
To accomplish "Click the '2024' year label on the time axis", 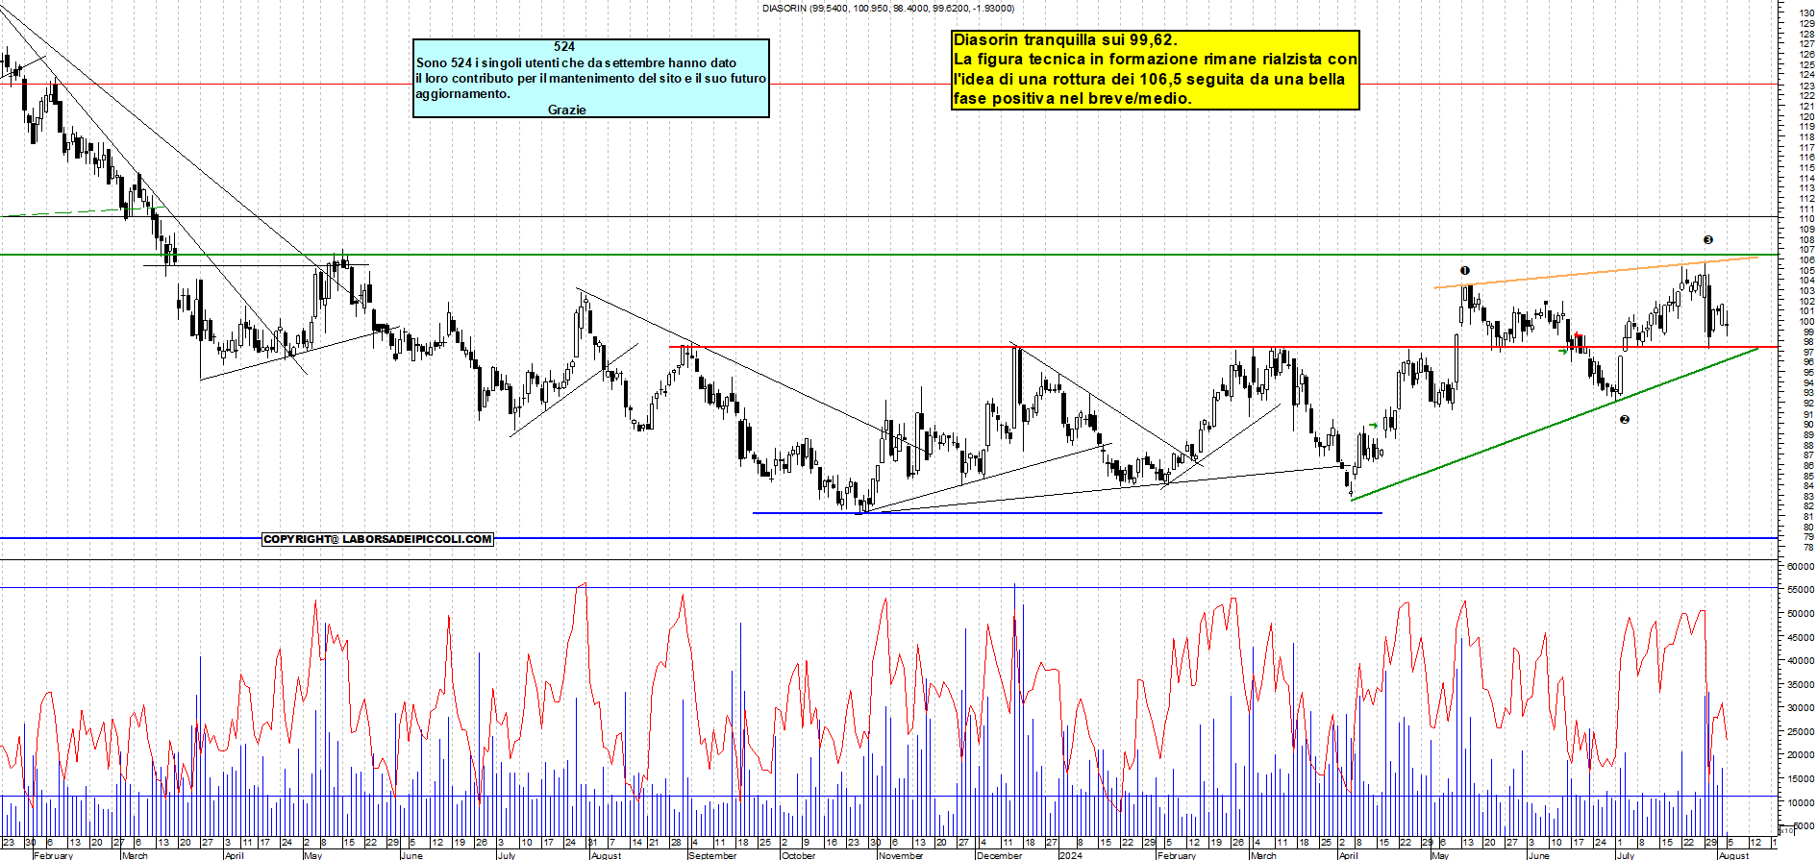I will (1070, 855).
